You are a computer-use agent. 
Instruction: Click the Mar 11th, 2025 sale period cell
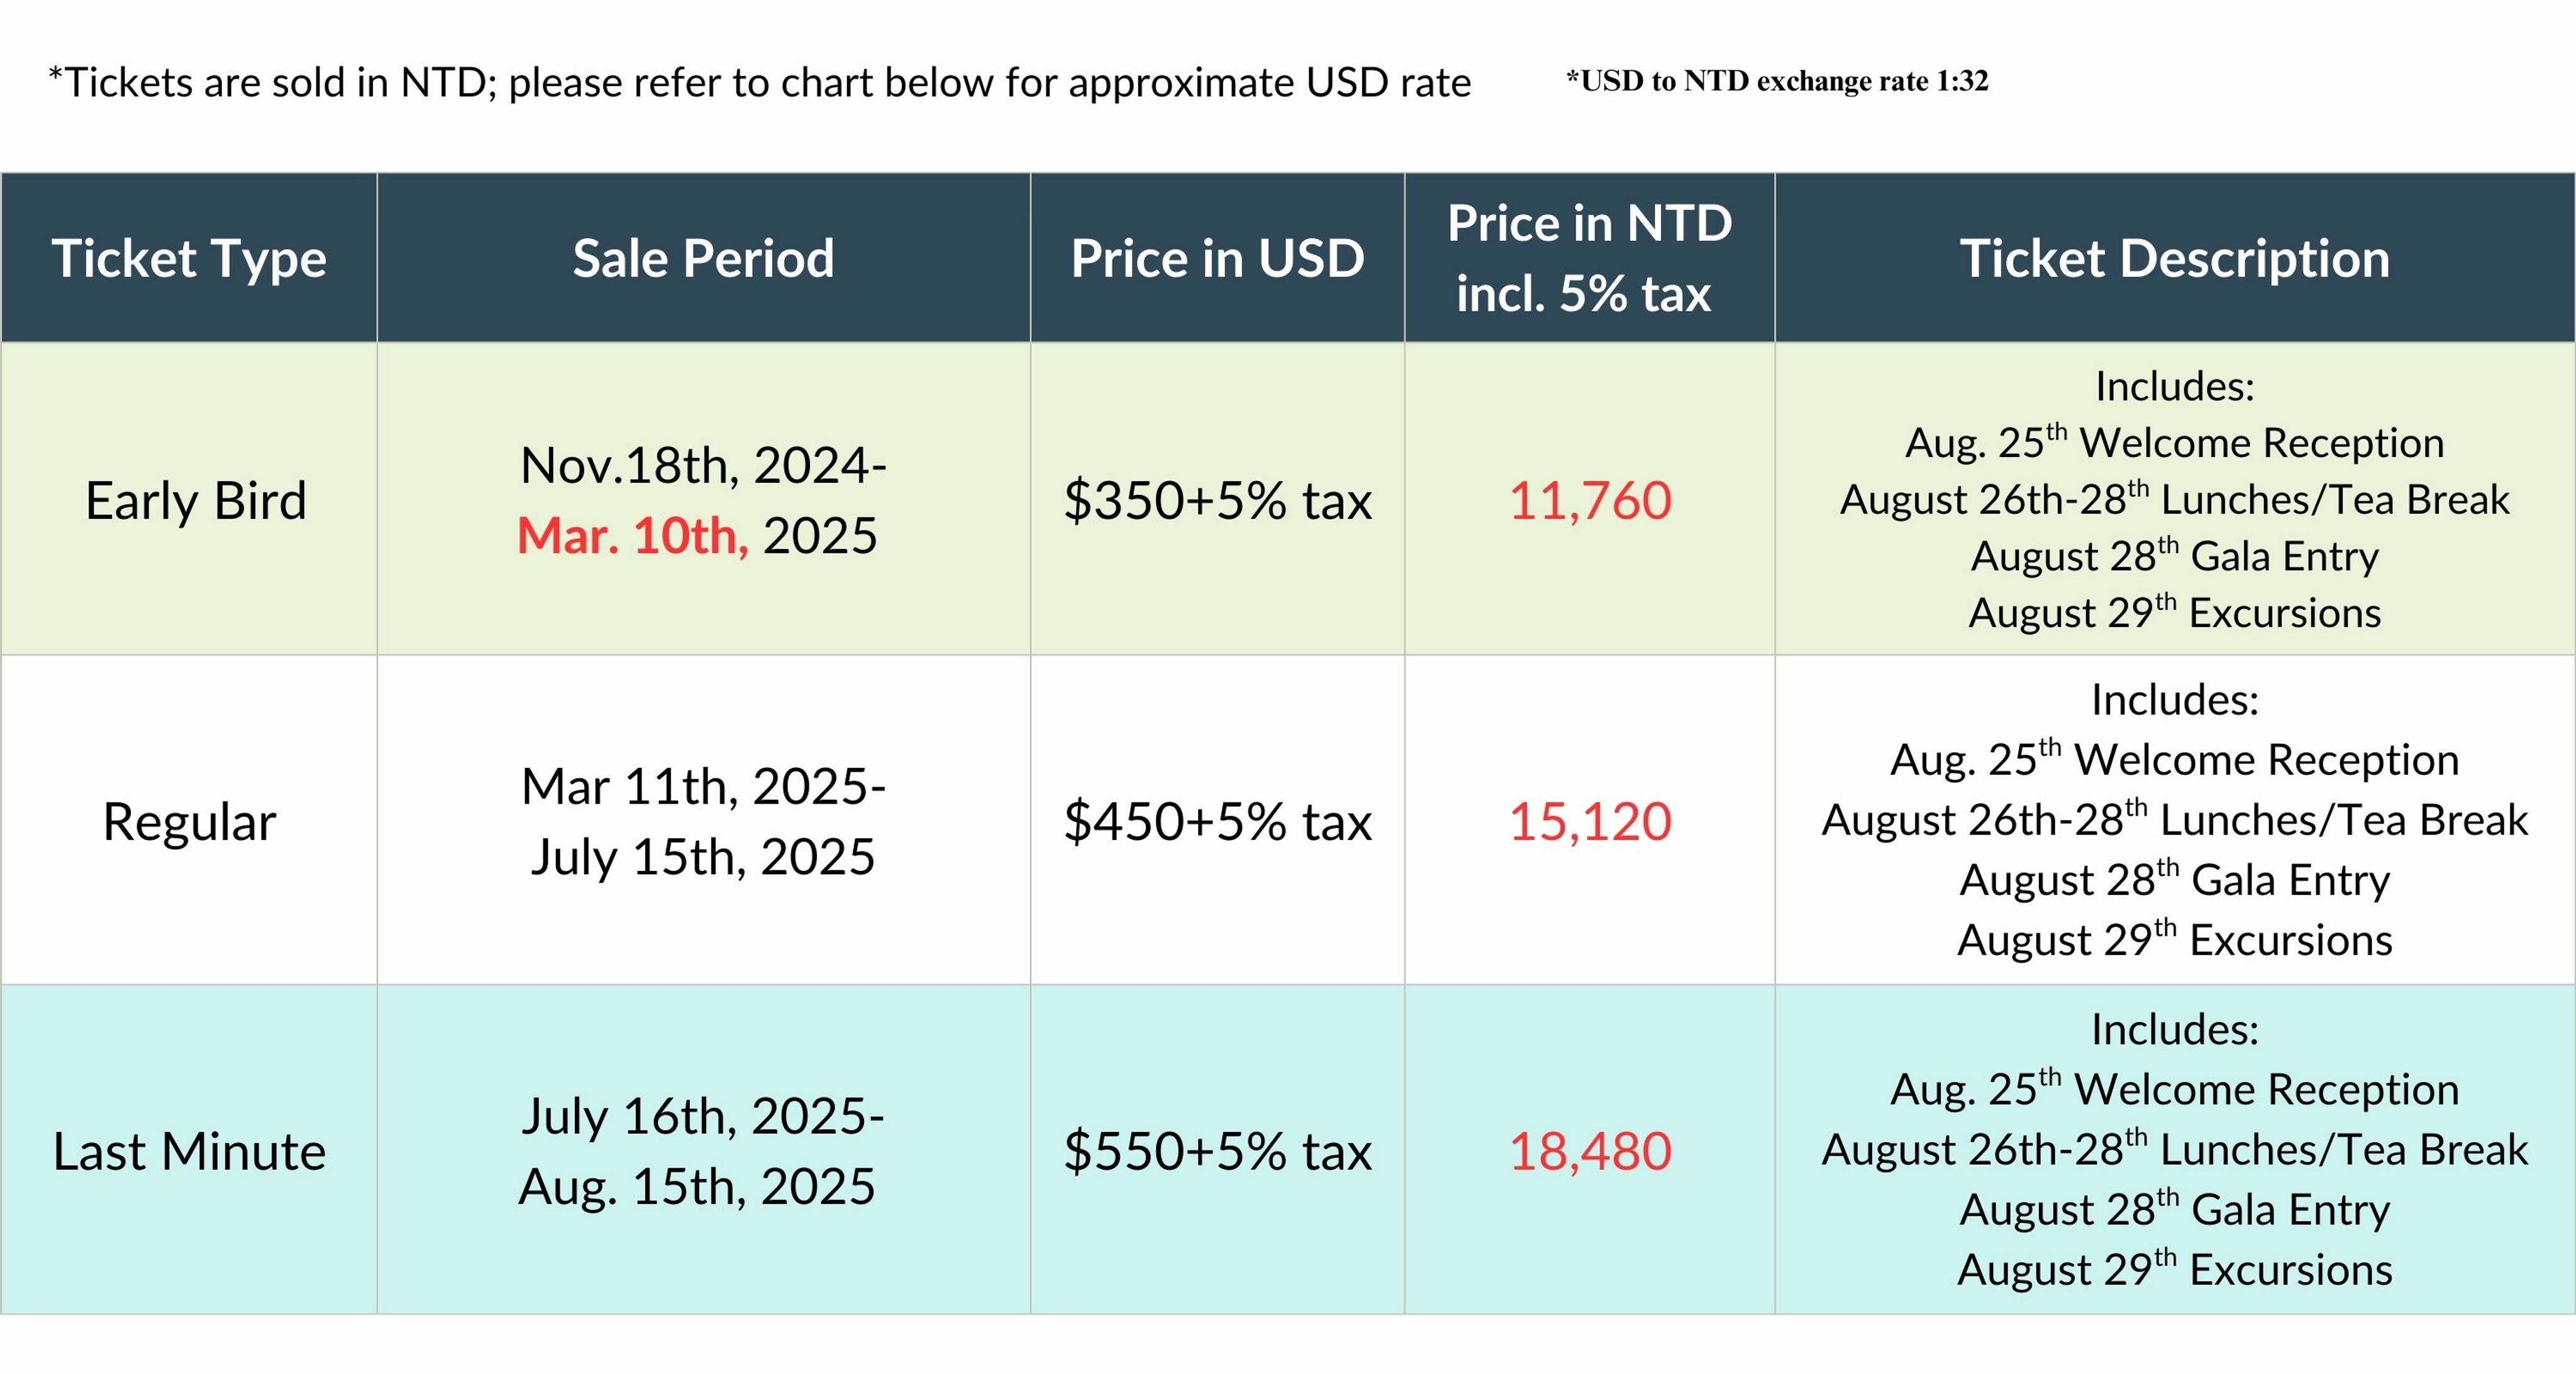tap(703, 820)
